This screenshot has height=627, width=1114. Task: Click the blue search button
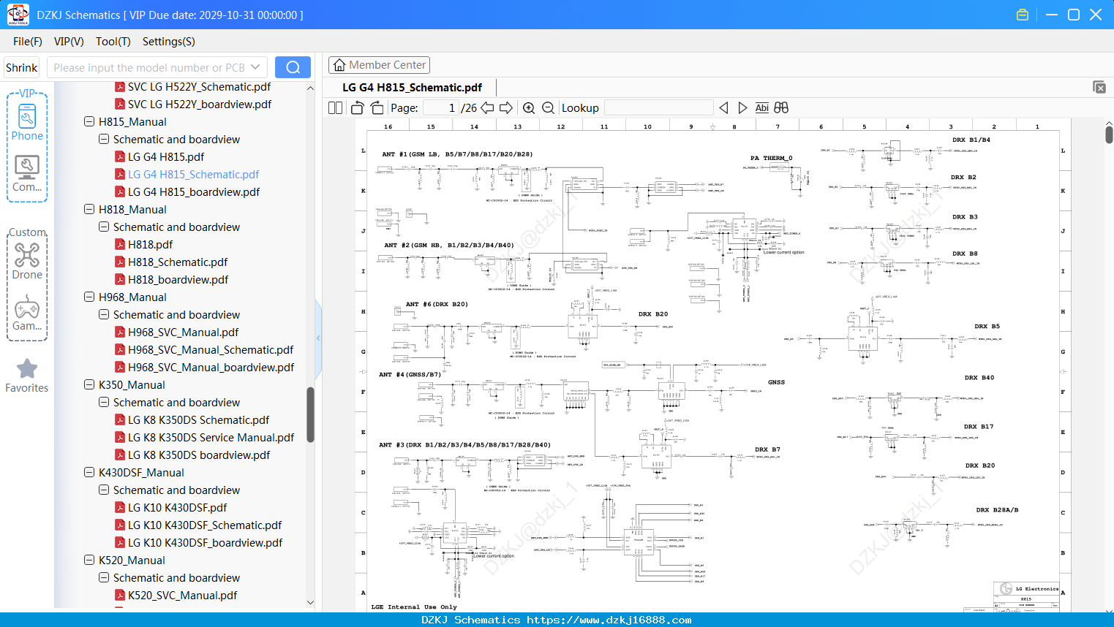pos(293,67)
